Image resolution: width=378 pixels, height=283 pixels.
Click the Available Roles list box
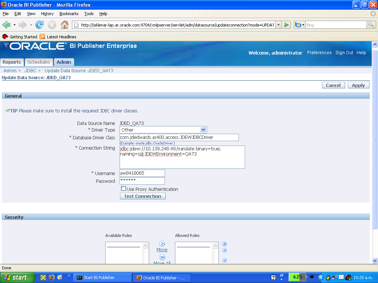coord(127,253)
